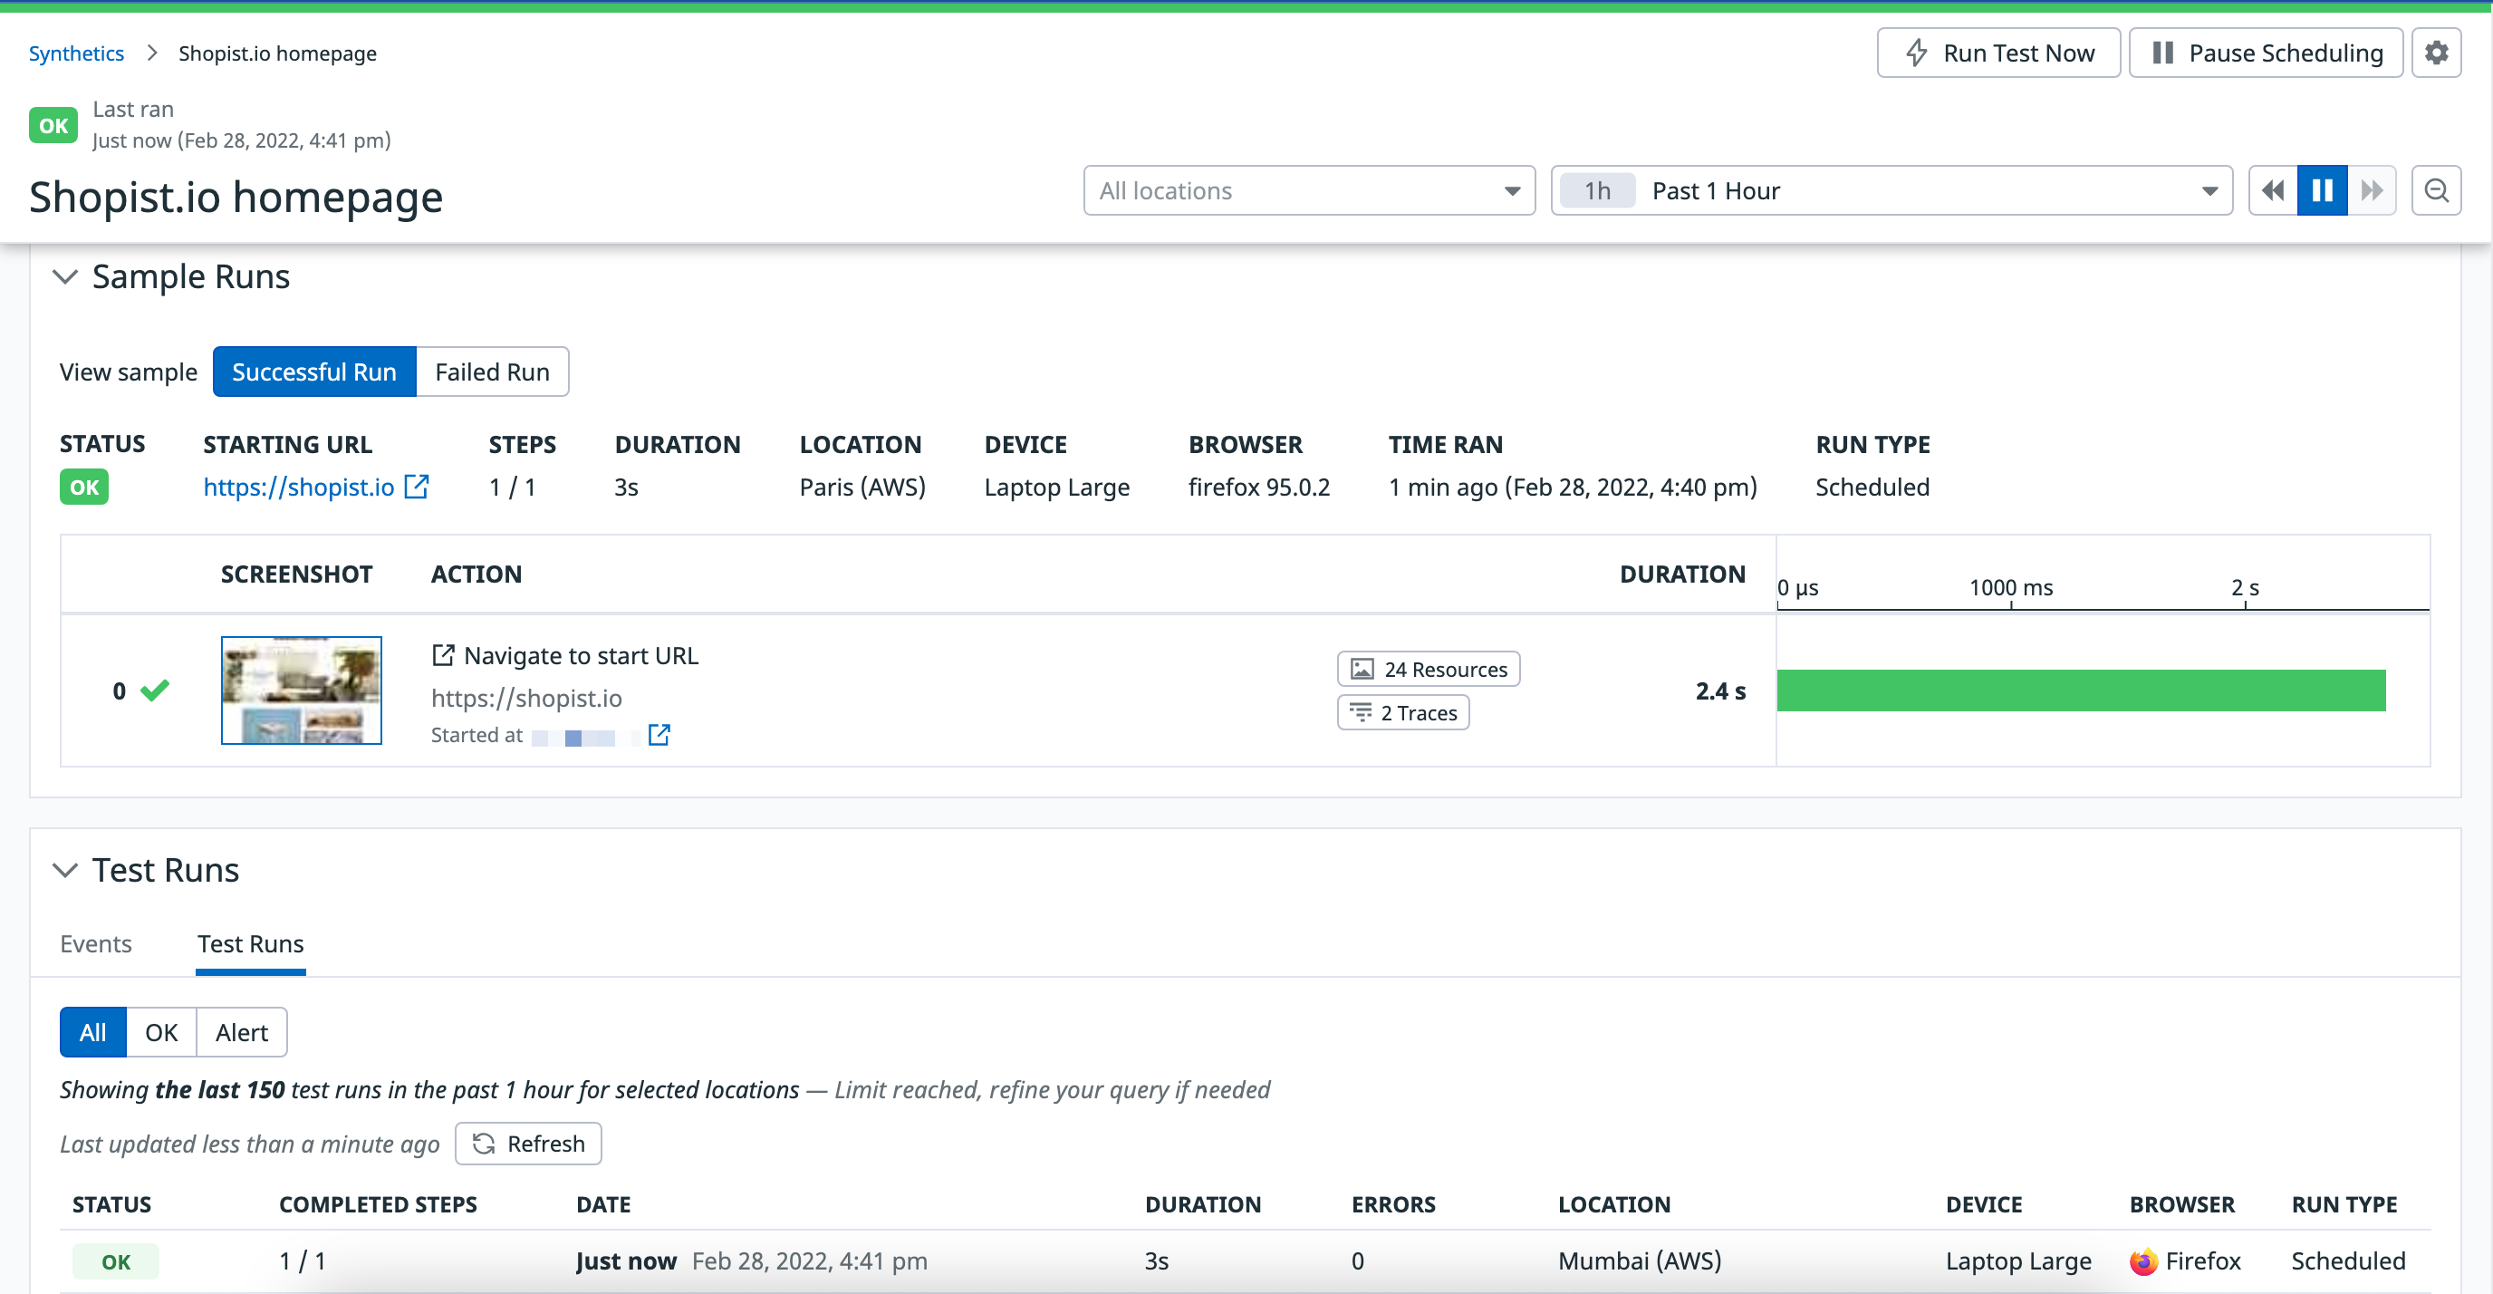Pause live updates with the blue pause icon
2493x1294 pixels.
[x=2322, y=190]
